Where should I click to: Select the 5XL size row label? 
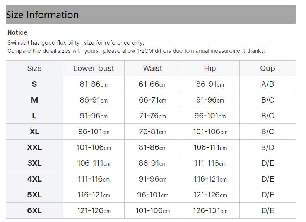34,195
